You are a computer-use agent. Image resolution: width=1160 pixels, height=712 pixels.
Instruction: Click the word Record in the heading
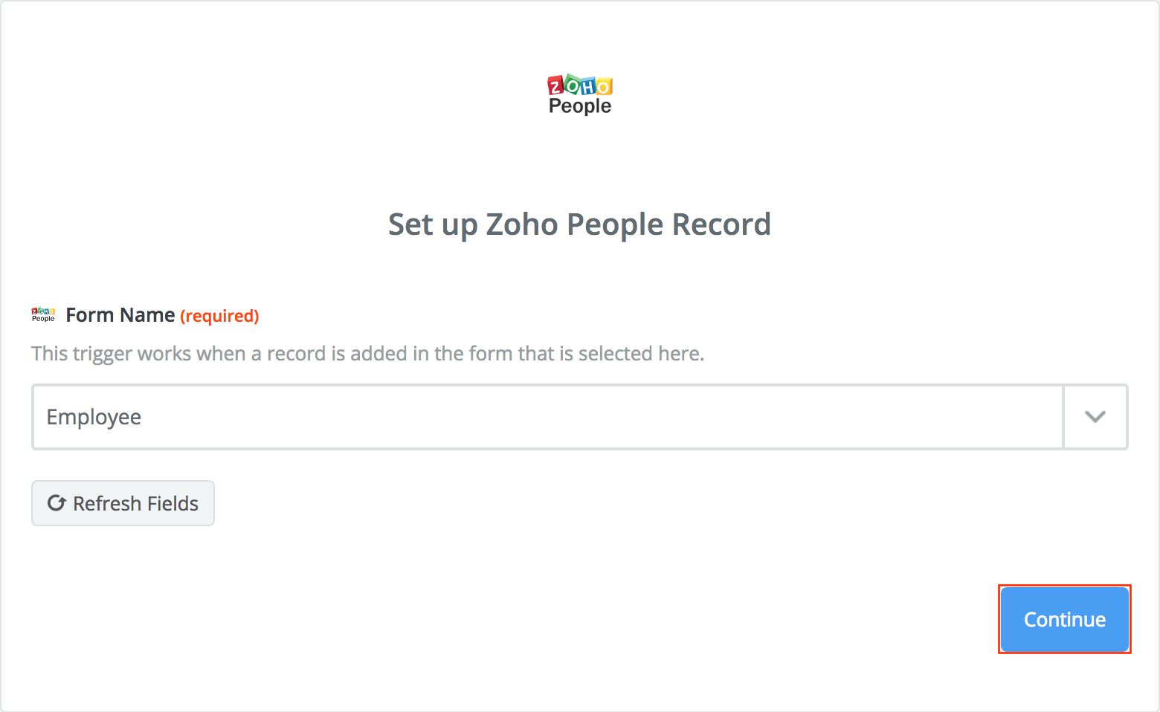pyautogui.click(x=721, y=224)
